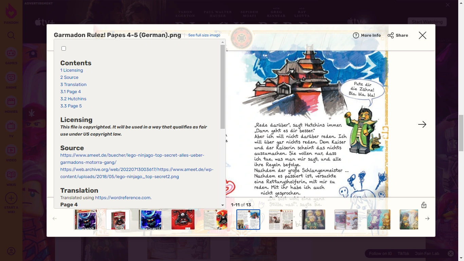
Task: Select the second thumbnail, white book cover
Action: [118, 220]
